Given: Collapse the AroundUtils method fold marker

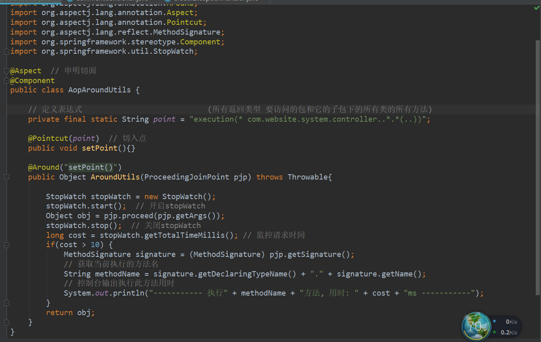Looking at the screenshot, I should [x=6, y=177].
